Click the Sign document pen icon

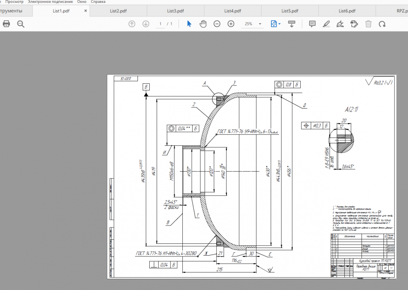pyautogui.click(x=340, y=24)
